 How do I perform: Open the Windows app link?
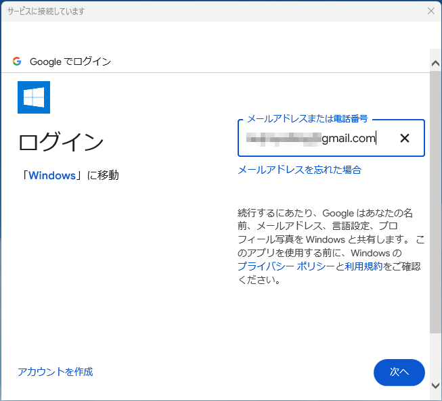pyautogui.click(x=52, y=175)
